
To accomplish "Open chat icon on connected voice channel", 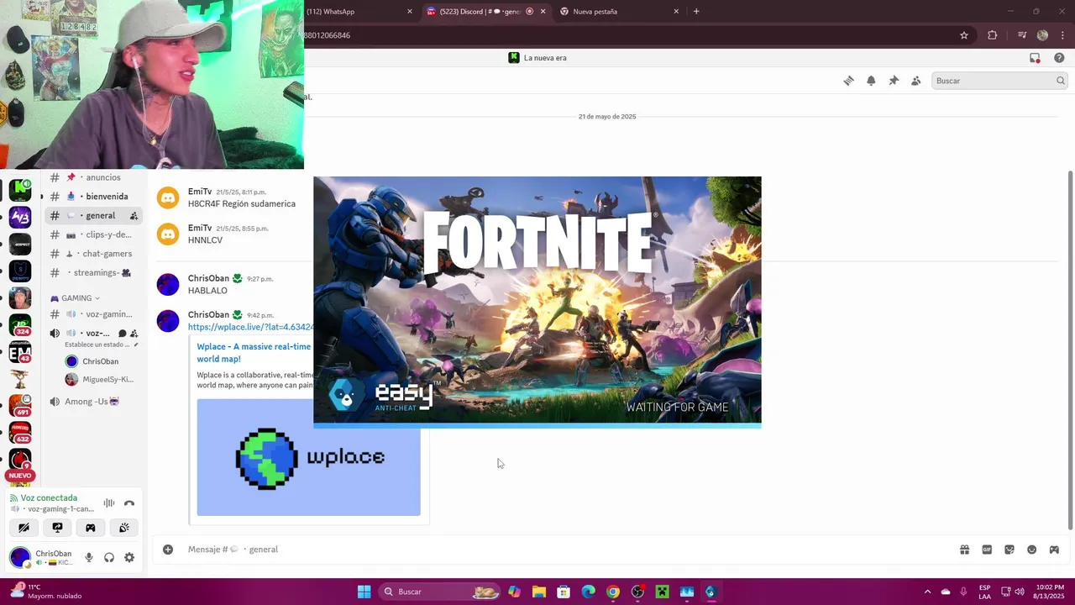I will 122,334.
